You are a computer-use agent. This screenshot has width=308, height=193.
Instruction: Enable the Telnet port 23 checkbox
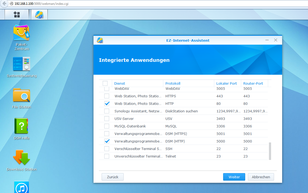pos(107,156)
